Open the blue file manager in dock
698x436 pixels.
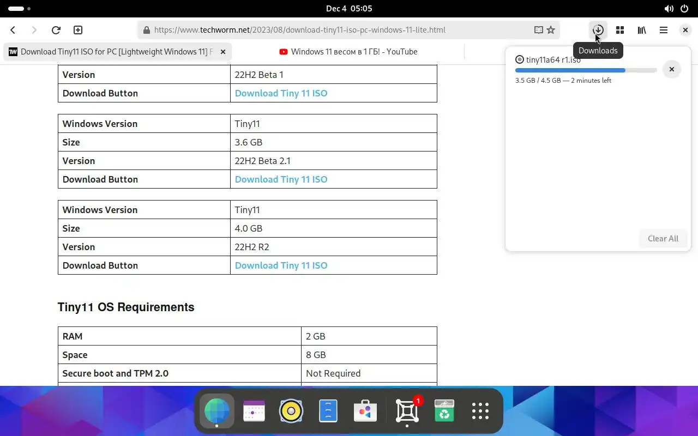[328, 410]
